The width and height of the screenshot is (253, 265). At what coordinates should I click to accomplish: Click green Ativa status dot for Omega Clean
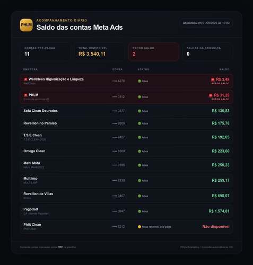click(x=139, y=151)
